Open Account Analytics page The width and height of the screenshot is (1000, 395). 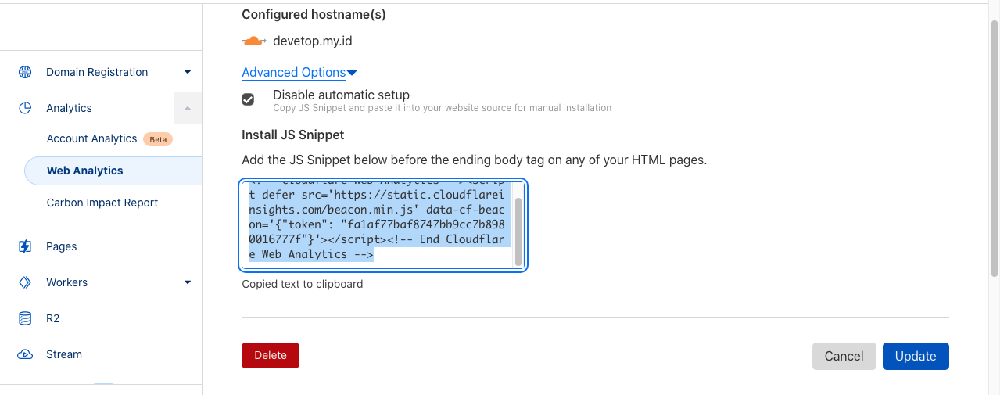[91, 138]
